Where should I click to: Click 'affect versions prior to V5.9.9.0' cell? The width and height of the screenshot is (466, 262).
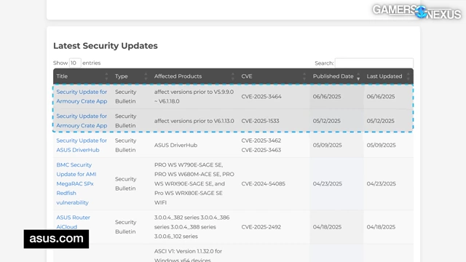(194, 97)
